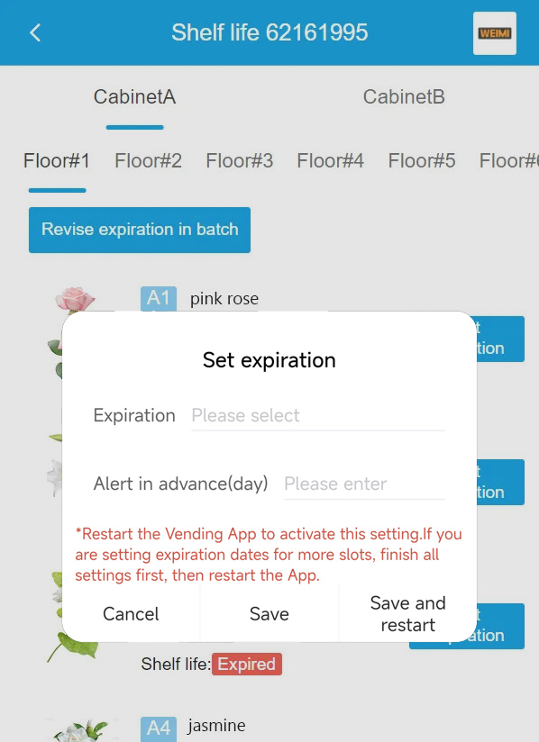Choose Save and restart option
Screen dimensions: 539x742
407,614
